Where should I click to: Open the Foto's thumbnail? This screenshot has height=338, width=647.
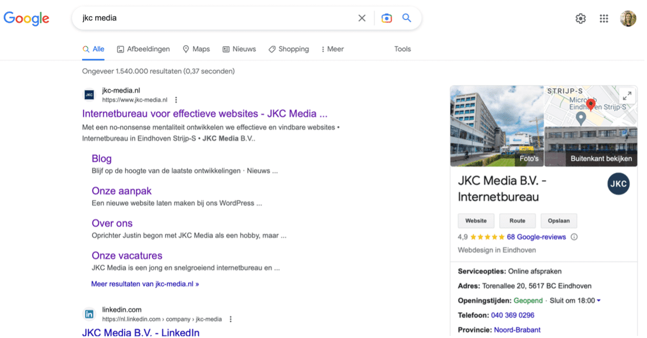coord(497,126)
